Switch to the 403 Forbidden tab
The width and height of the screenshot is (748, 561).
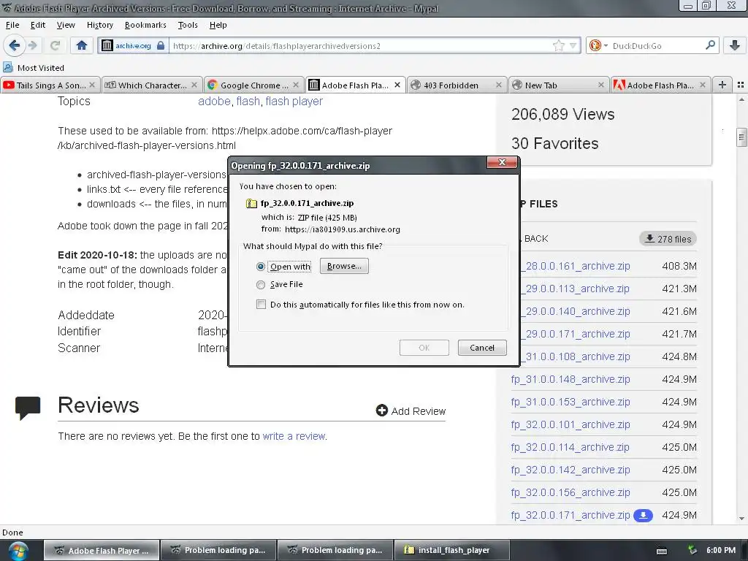457,85
